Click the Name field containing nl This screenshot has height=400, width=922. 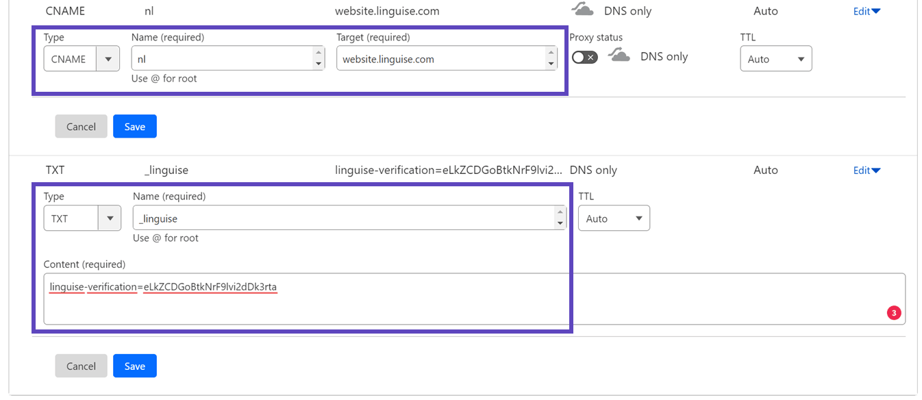tap(228, 59)
